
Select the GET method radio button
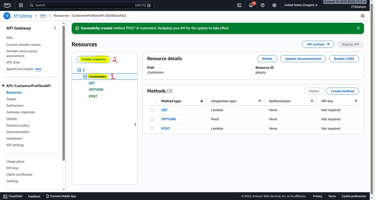tap(152, 110)
